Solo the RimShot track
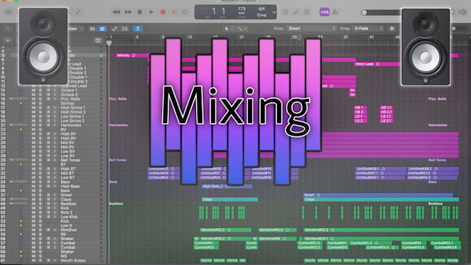This screenshot has height=265, width=471. tap(40, 230)
